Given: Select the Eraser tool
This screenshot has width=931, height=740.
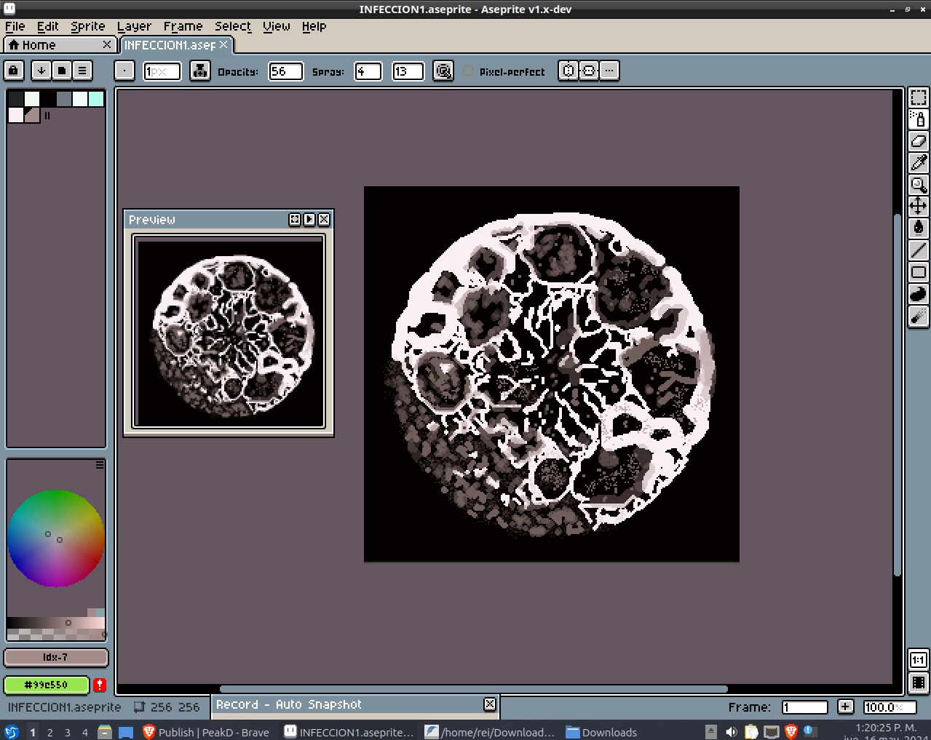Looking at the screenshot, I should [x=919, y=141].
